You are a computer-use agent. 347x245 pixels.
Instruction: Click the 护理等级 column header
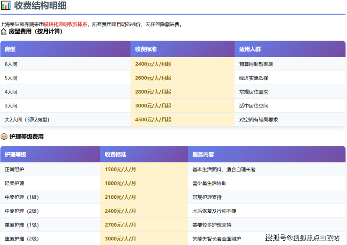click(15, 154)
